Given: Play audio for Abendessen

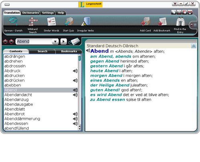Looking at the screenshot, I should coord(75,124).
